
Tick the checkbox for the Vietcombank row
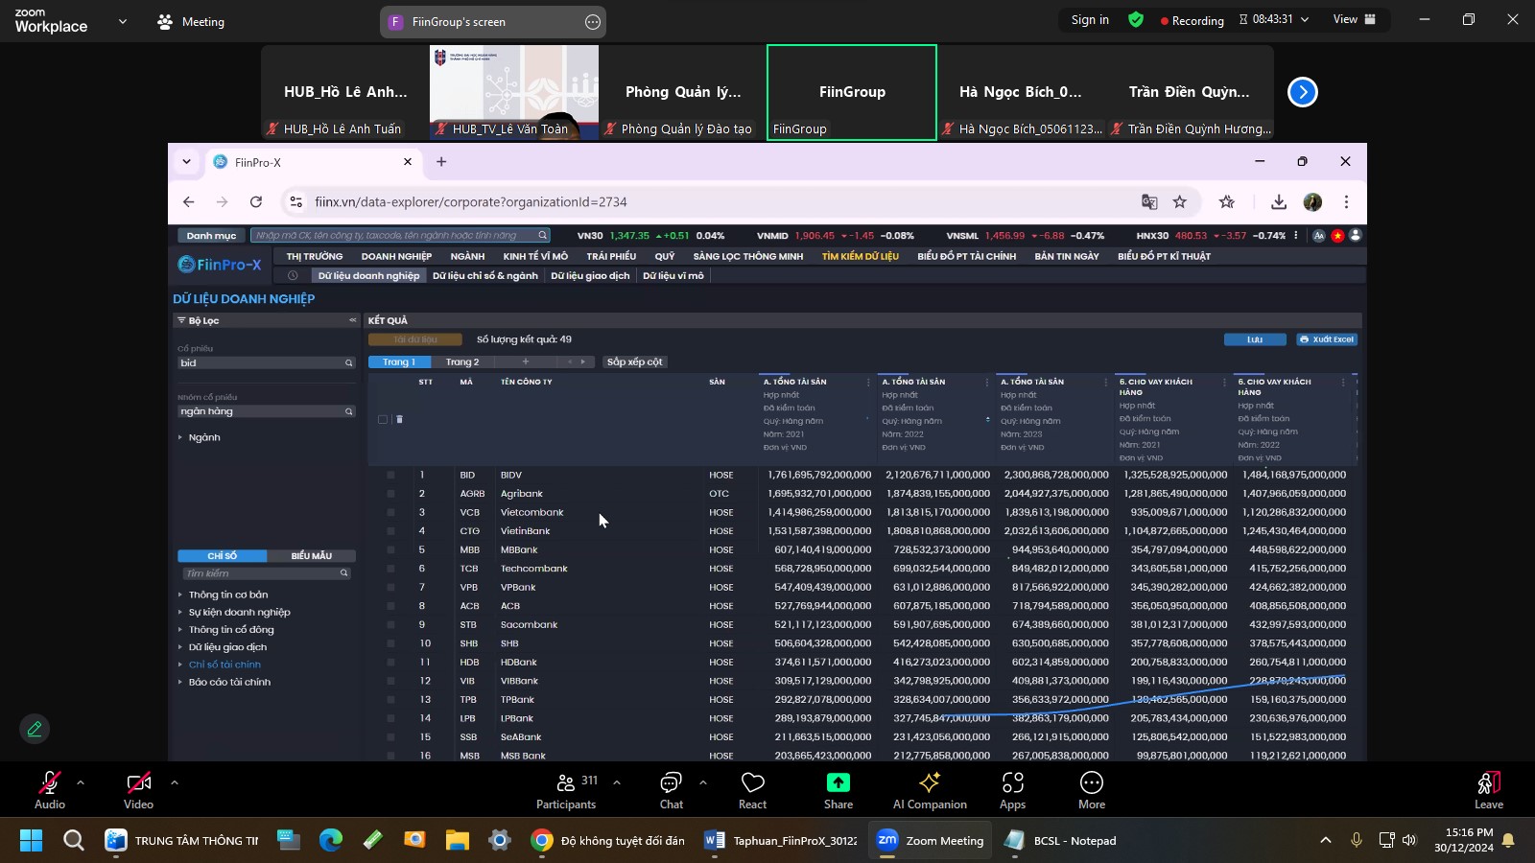tap(390, 512)
